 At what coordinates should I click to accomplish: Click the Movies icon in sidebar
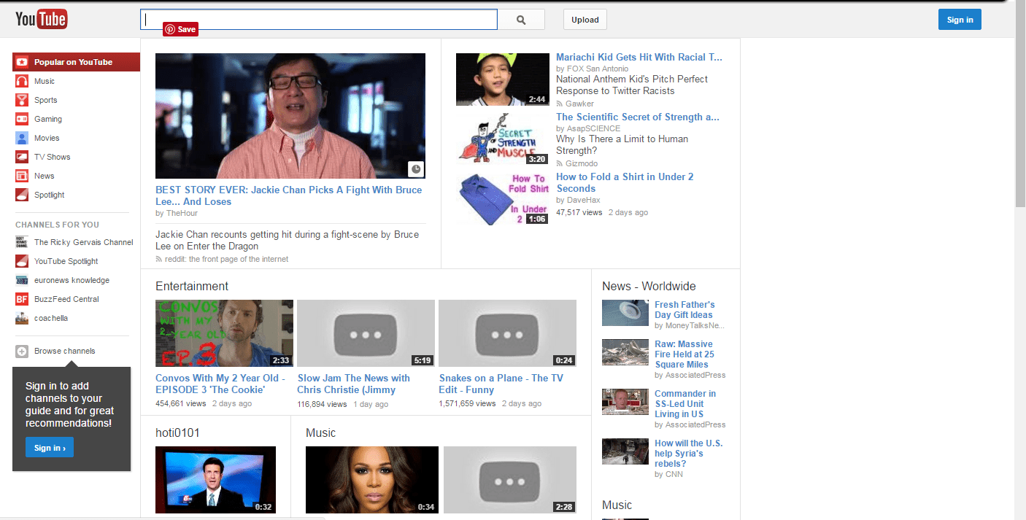(x=22, y=138)
